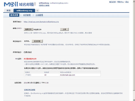135x101 pixels.
Task: Click the 已通过验证 status text
Action: tap(28, 52)
